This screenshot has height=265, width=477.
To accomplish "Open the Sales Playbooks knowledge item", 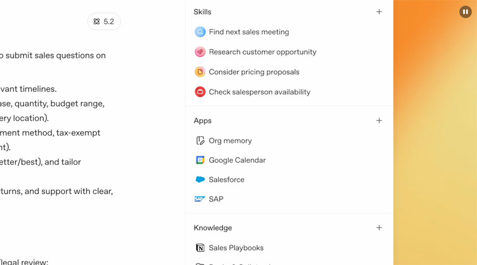I will [236, 248].
